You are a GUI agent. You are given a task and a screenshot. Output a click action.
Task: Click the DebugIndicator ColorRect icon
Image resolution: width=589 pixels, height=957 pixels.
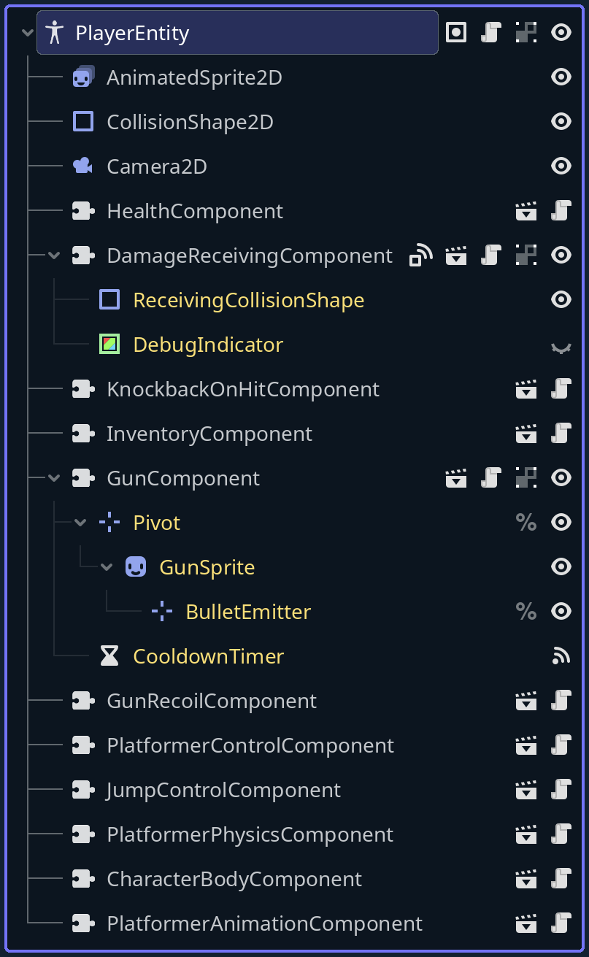(x=109, y=344)
